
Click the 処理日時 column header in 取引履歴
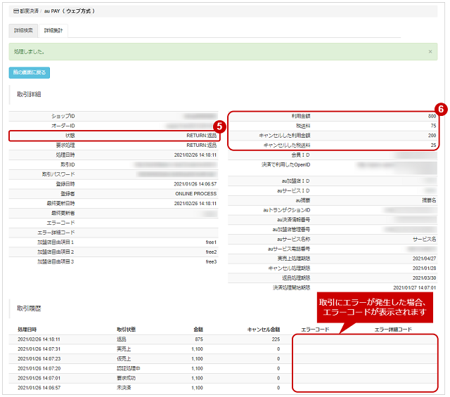(27, 330)
